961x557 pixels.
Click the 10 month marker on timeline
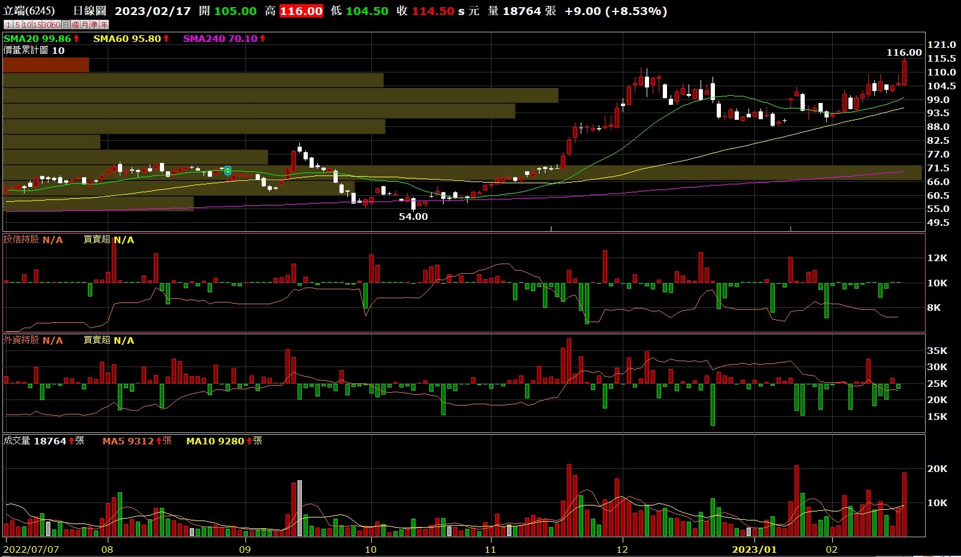click(371, 549)
